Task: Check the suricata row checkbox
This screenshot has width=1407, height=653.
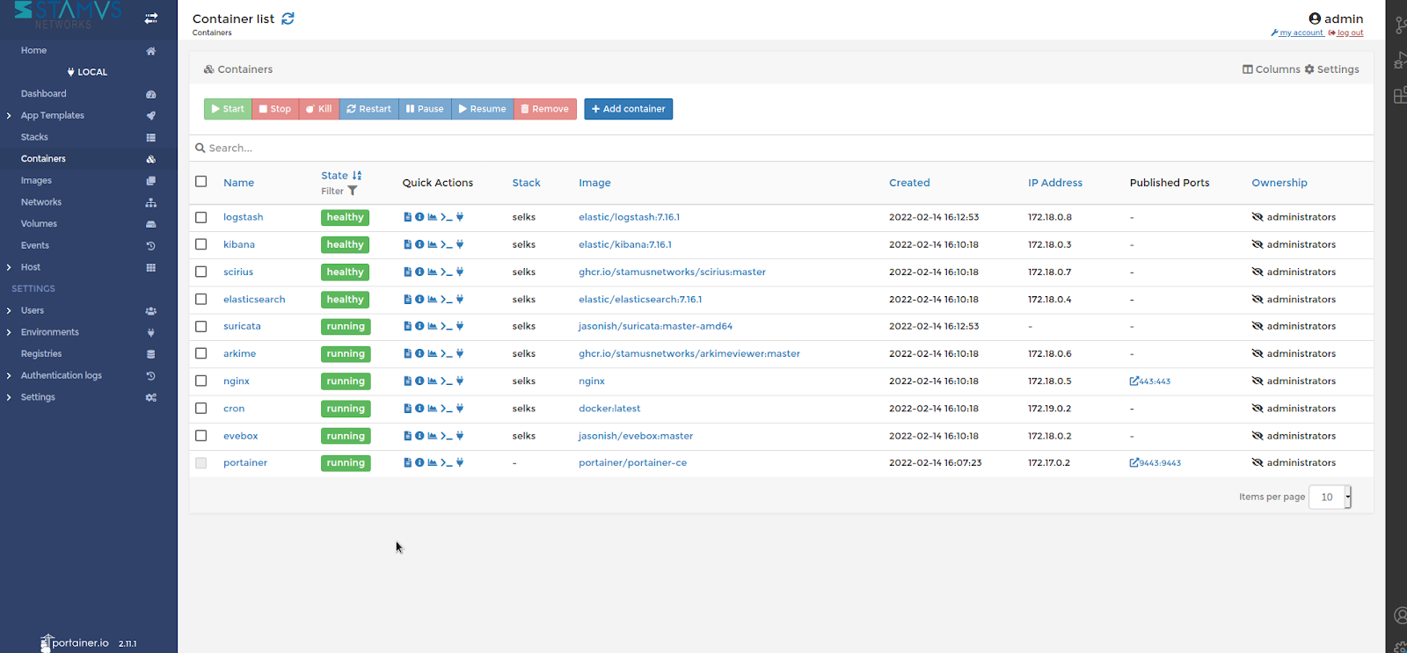Action: (201, 326)
